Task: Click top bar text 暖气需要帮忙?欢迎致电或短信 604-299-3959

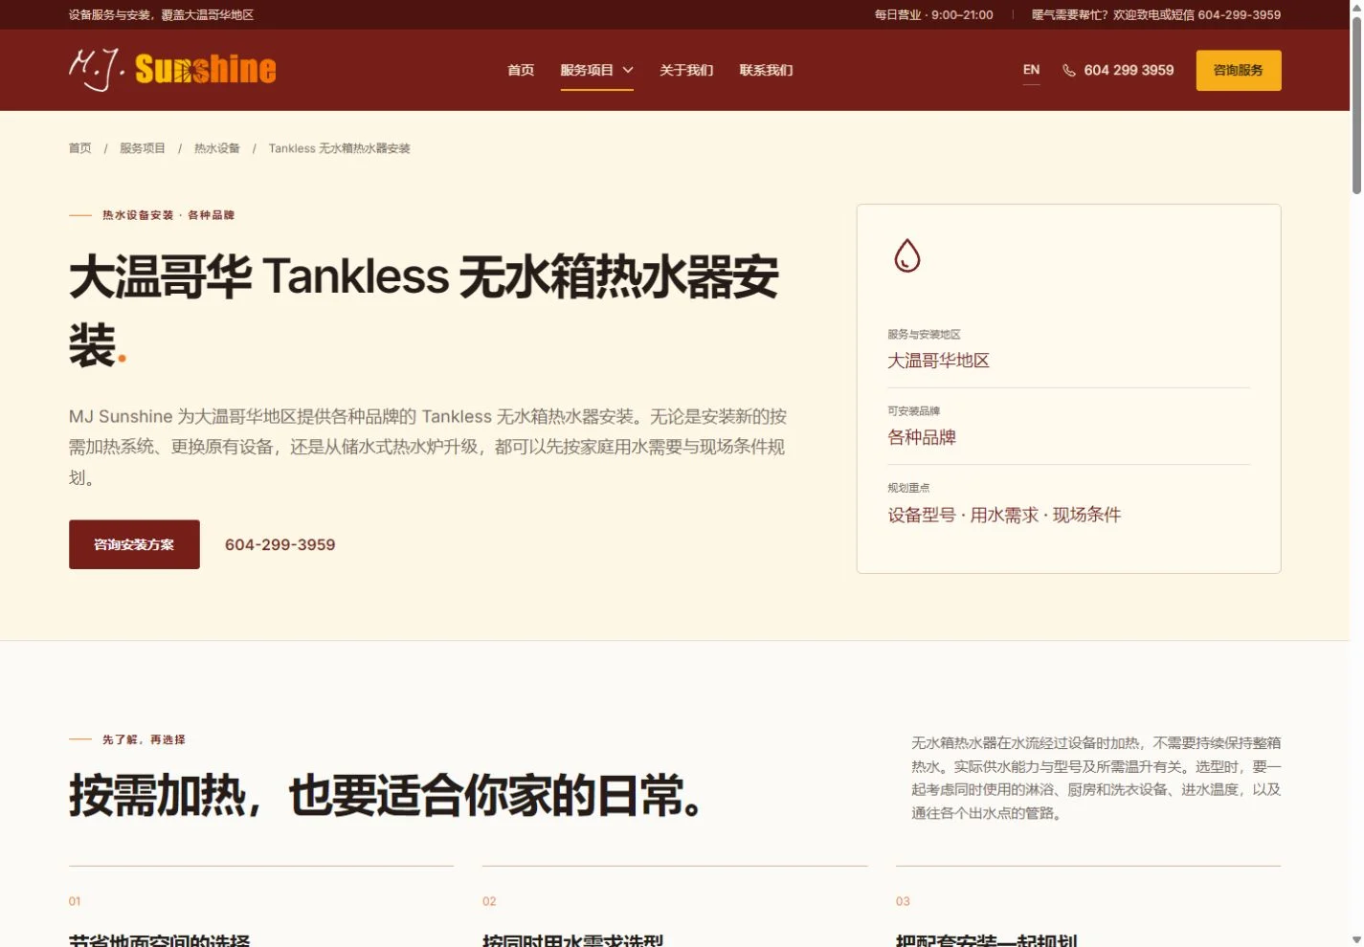Action: pyautogui.click(x=1156, y=14)
